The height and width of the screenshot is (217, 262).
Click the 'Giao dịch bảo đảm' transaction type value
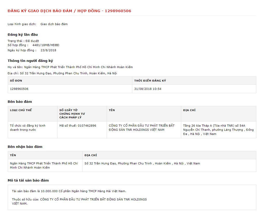(54, 24)
